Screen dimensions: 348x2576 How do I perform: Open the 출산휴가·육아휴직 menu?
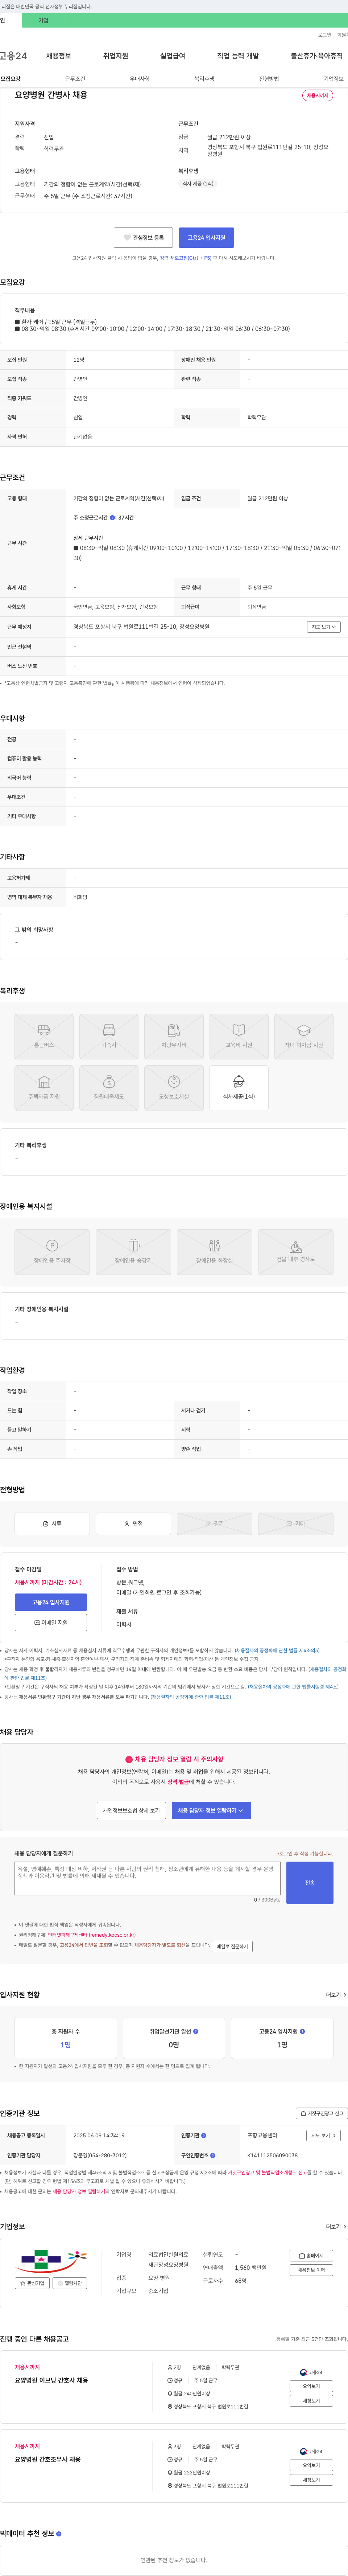pos(316,56)
